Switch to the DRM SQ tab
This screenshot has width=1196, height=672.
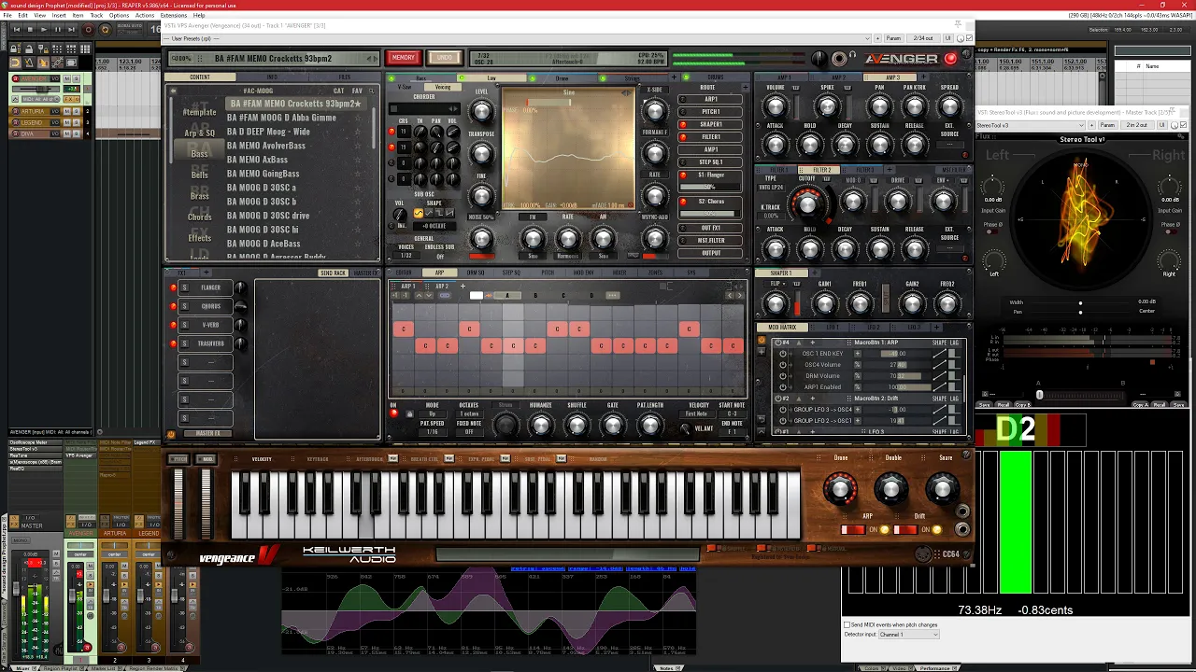pos(476,273)
